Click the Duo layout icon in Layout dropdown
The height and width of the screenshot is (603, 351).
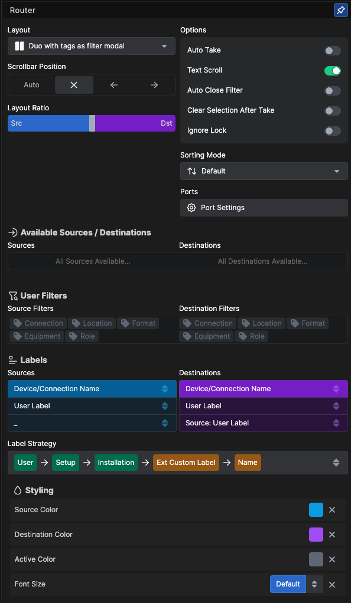19,46
